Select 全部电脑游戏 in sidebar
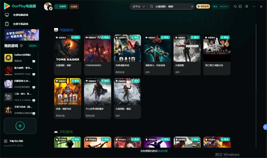Viewport: 267px width, 158px height. (17, 15)
